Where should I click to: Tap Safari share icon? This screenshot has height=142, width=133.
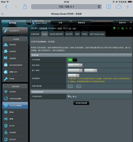(25, 7)
